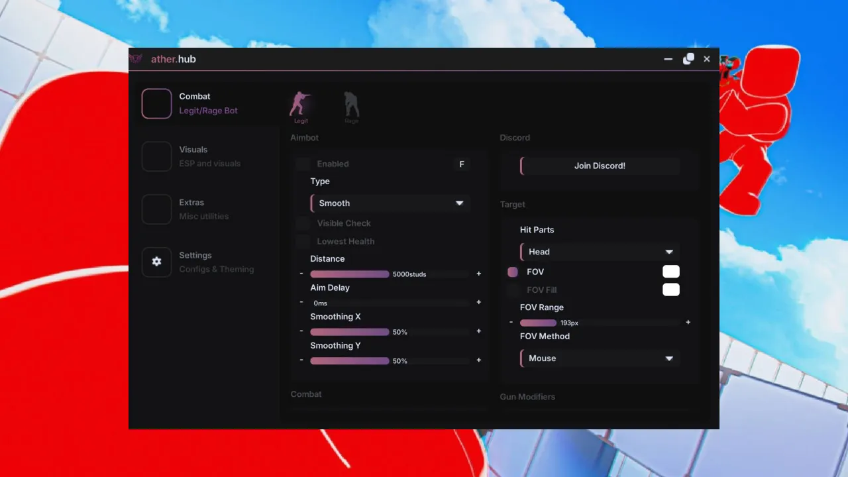
Task: Toggle the Visible Check option
Action: (x=303, y=223)
